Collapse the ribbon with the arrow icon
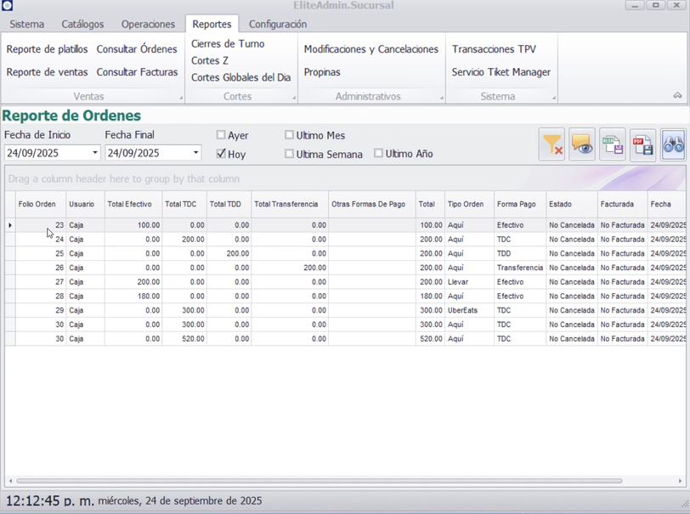 [677, 96]
